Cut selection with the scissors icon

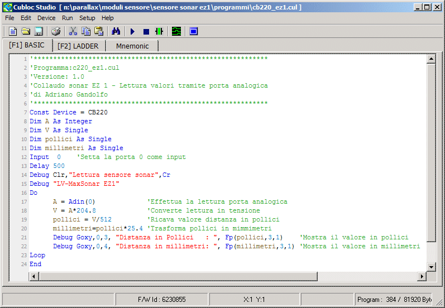click(73, 31)
